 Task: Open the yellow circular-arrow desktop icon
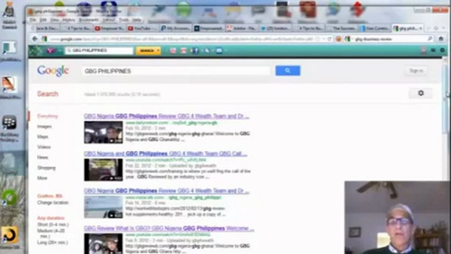pos(9,235)
